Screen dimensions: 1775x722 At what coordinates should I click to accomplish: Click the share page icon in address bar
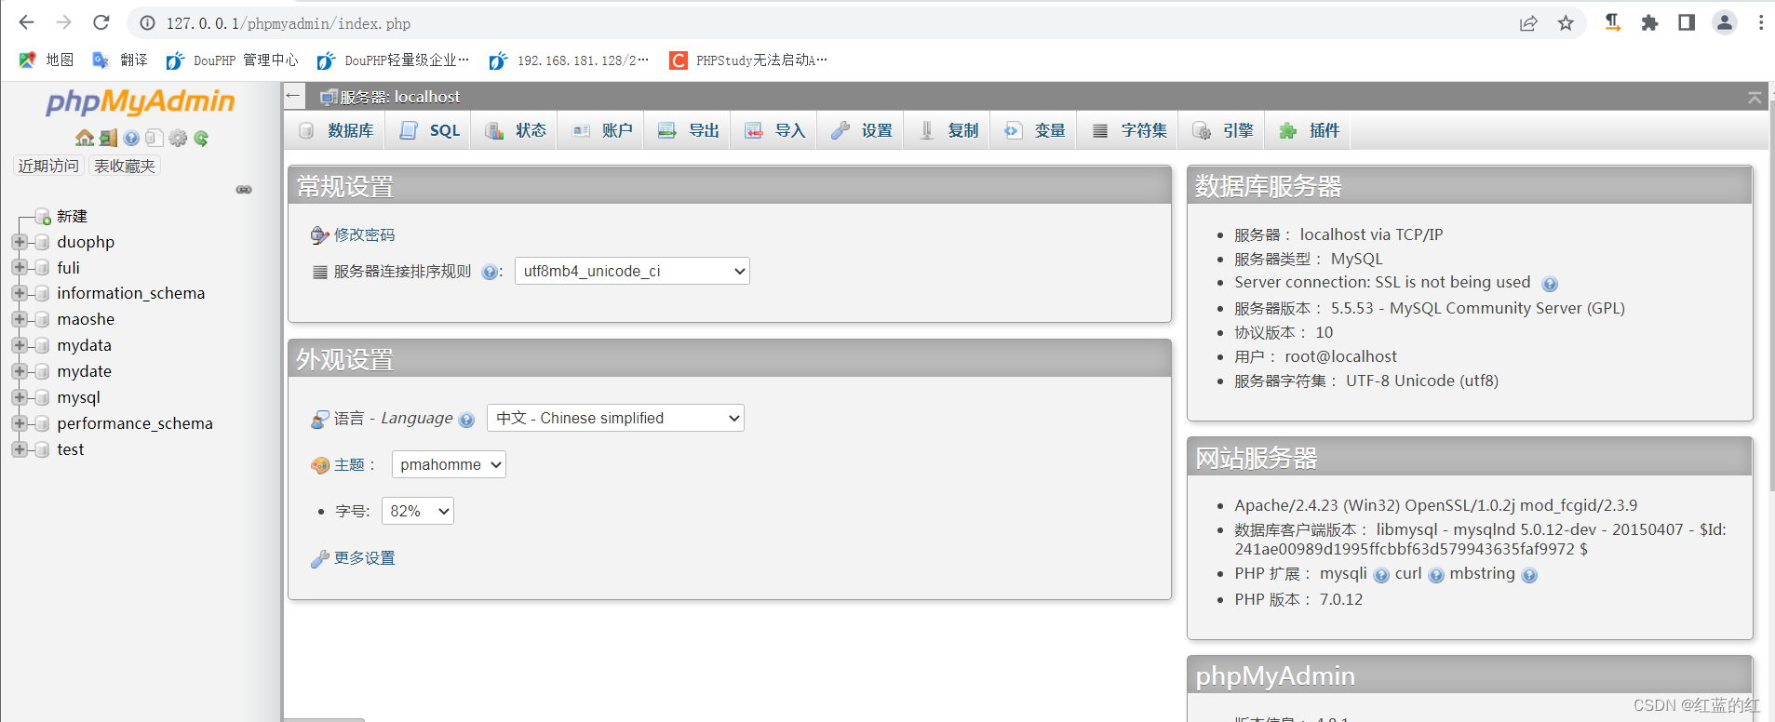click(x=1528, y=23)
